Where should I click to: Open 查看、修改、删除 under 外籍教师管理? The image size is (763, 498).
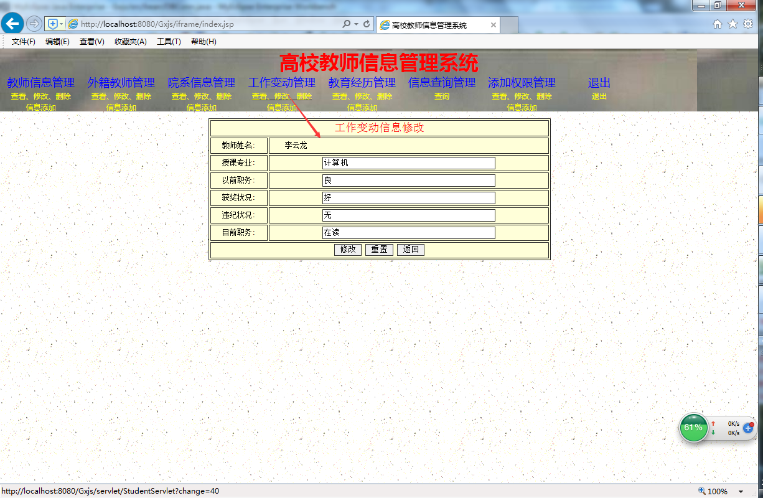tap(121, 96)
